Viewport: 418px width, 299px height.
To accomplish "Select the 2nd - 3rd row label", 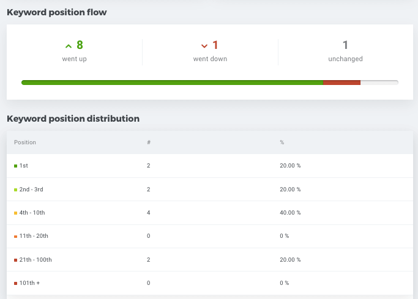I will pyautogui.click(x=31, y=190).
